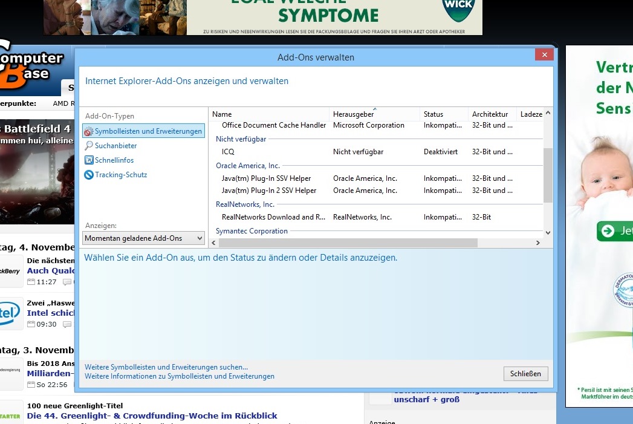The height and width of the screenshot is (424, 633).
Task: Collapse the Oracle America, Inc. group header
Action: (248, 166)
